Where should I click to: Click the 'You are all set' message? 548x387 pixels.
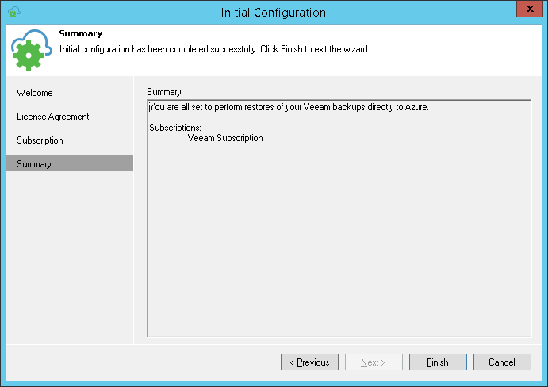(x=289, y=107)
